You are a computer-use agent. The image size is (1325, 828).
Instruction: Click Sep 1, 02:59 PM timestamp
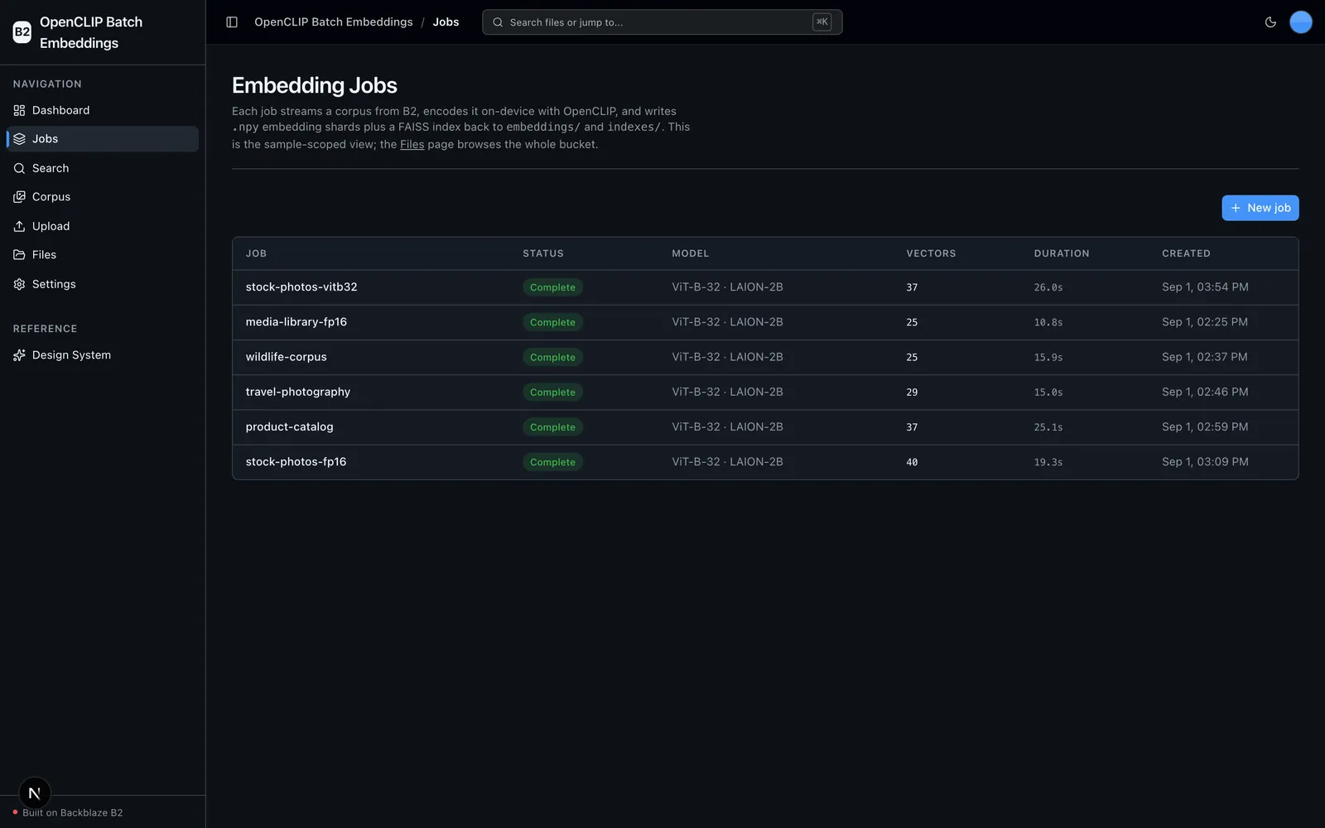(x=1205, y=427)
